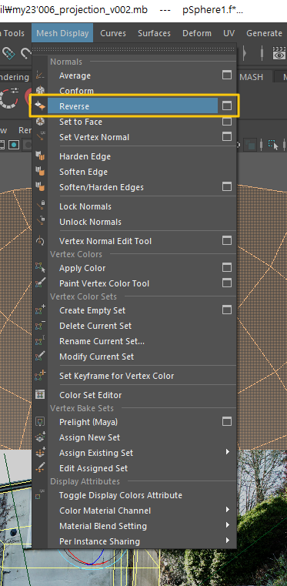Click the Toggle Display Colors Attribute icon
This screenshot has width=287, height=586.
[40, 495]
